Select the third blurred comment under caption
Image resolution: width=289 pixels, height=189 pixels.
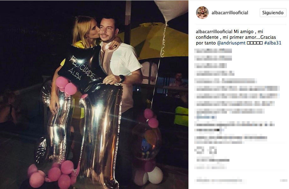pyautogui.click(x=211, y=66)
